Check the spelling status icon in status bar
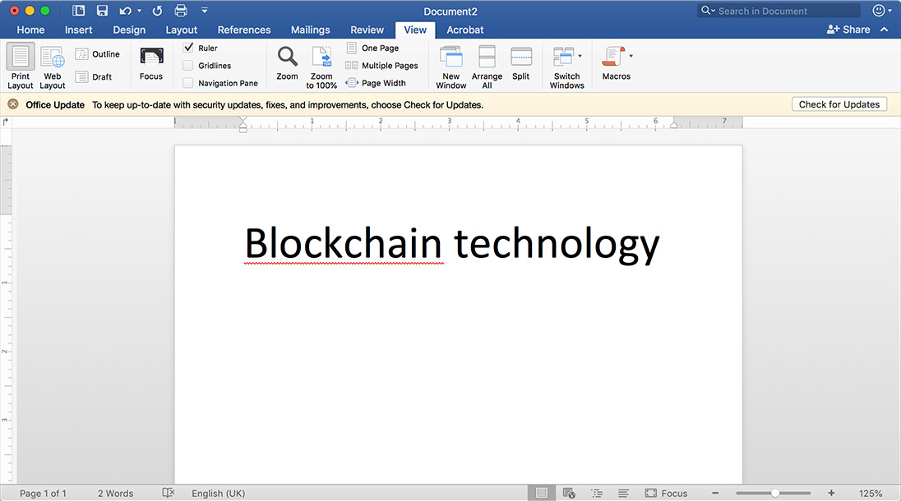 click(x=168, y=493)
